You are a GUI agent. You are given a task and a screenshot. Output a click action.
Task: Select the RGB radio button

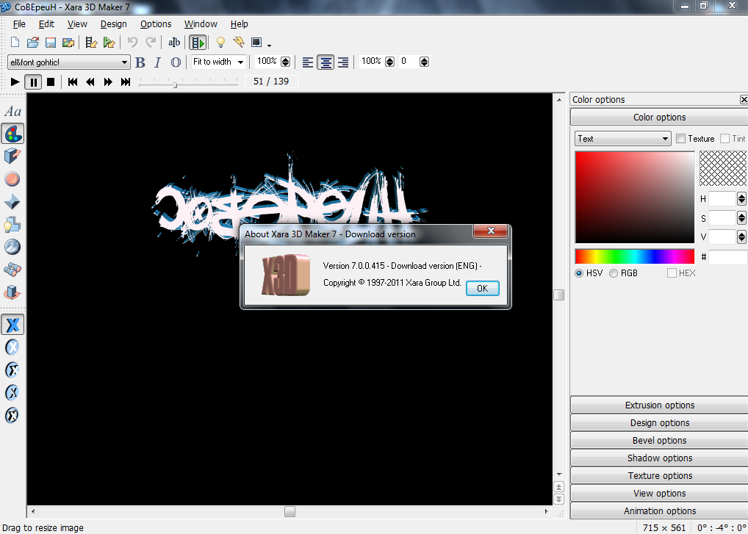click(614, 273)
